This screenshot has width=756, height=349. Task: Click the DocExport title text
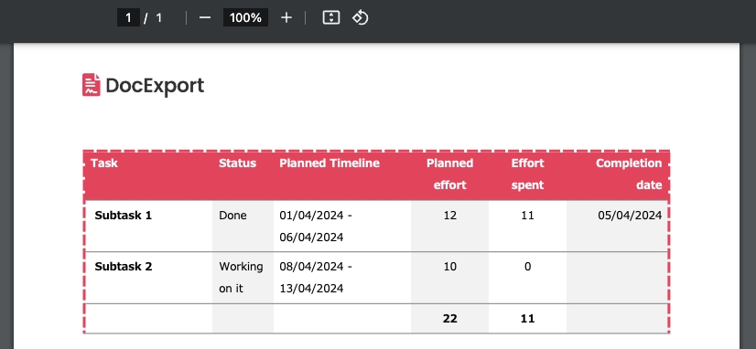point(155,86)
